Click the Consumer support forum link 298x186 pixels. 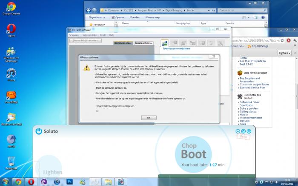coord(254,85)
